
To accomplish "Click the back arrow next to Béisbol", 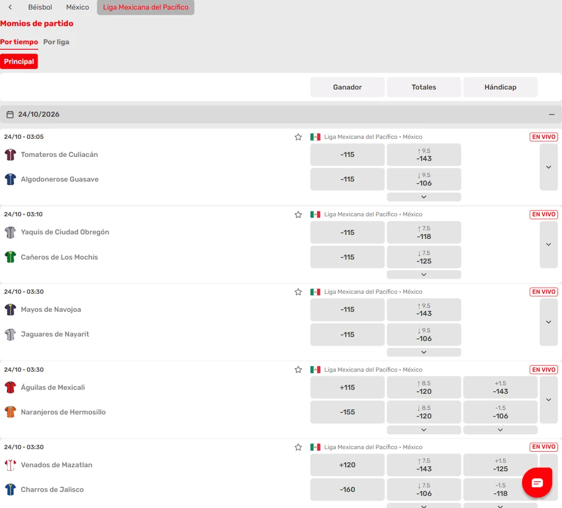I will click(x=10, y=7).
